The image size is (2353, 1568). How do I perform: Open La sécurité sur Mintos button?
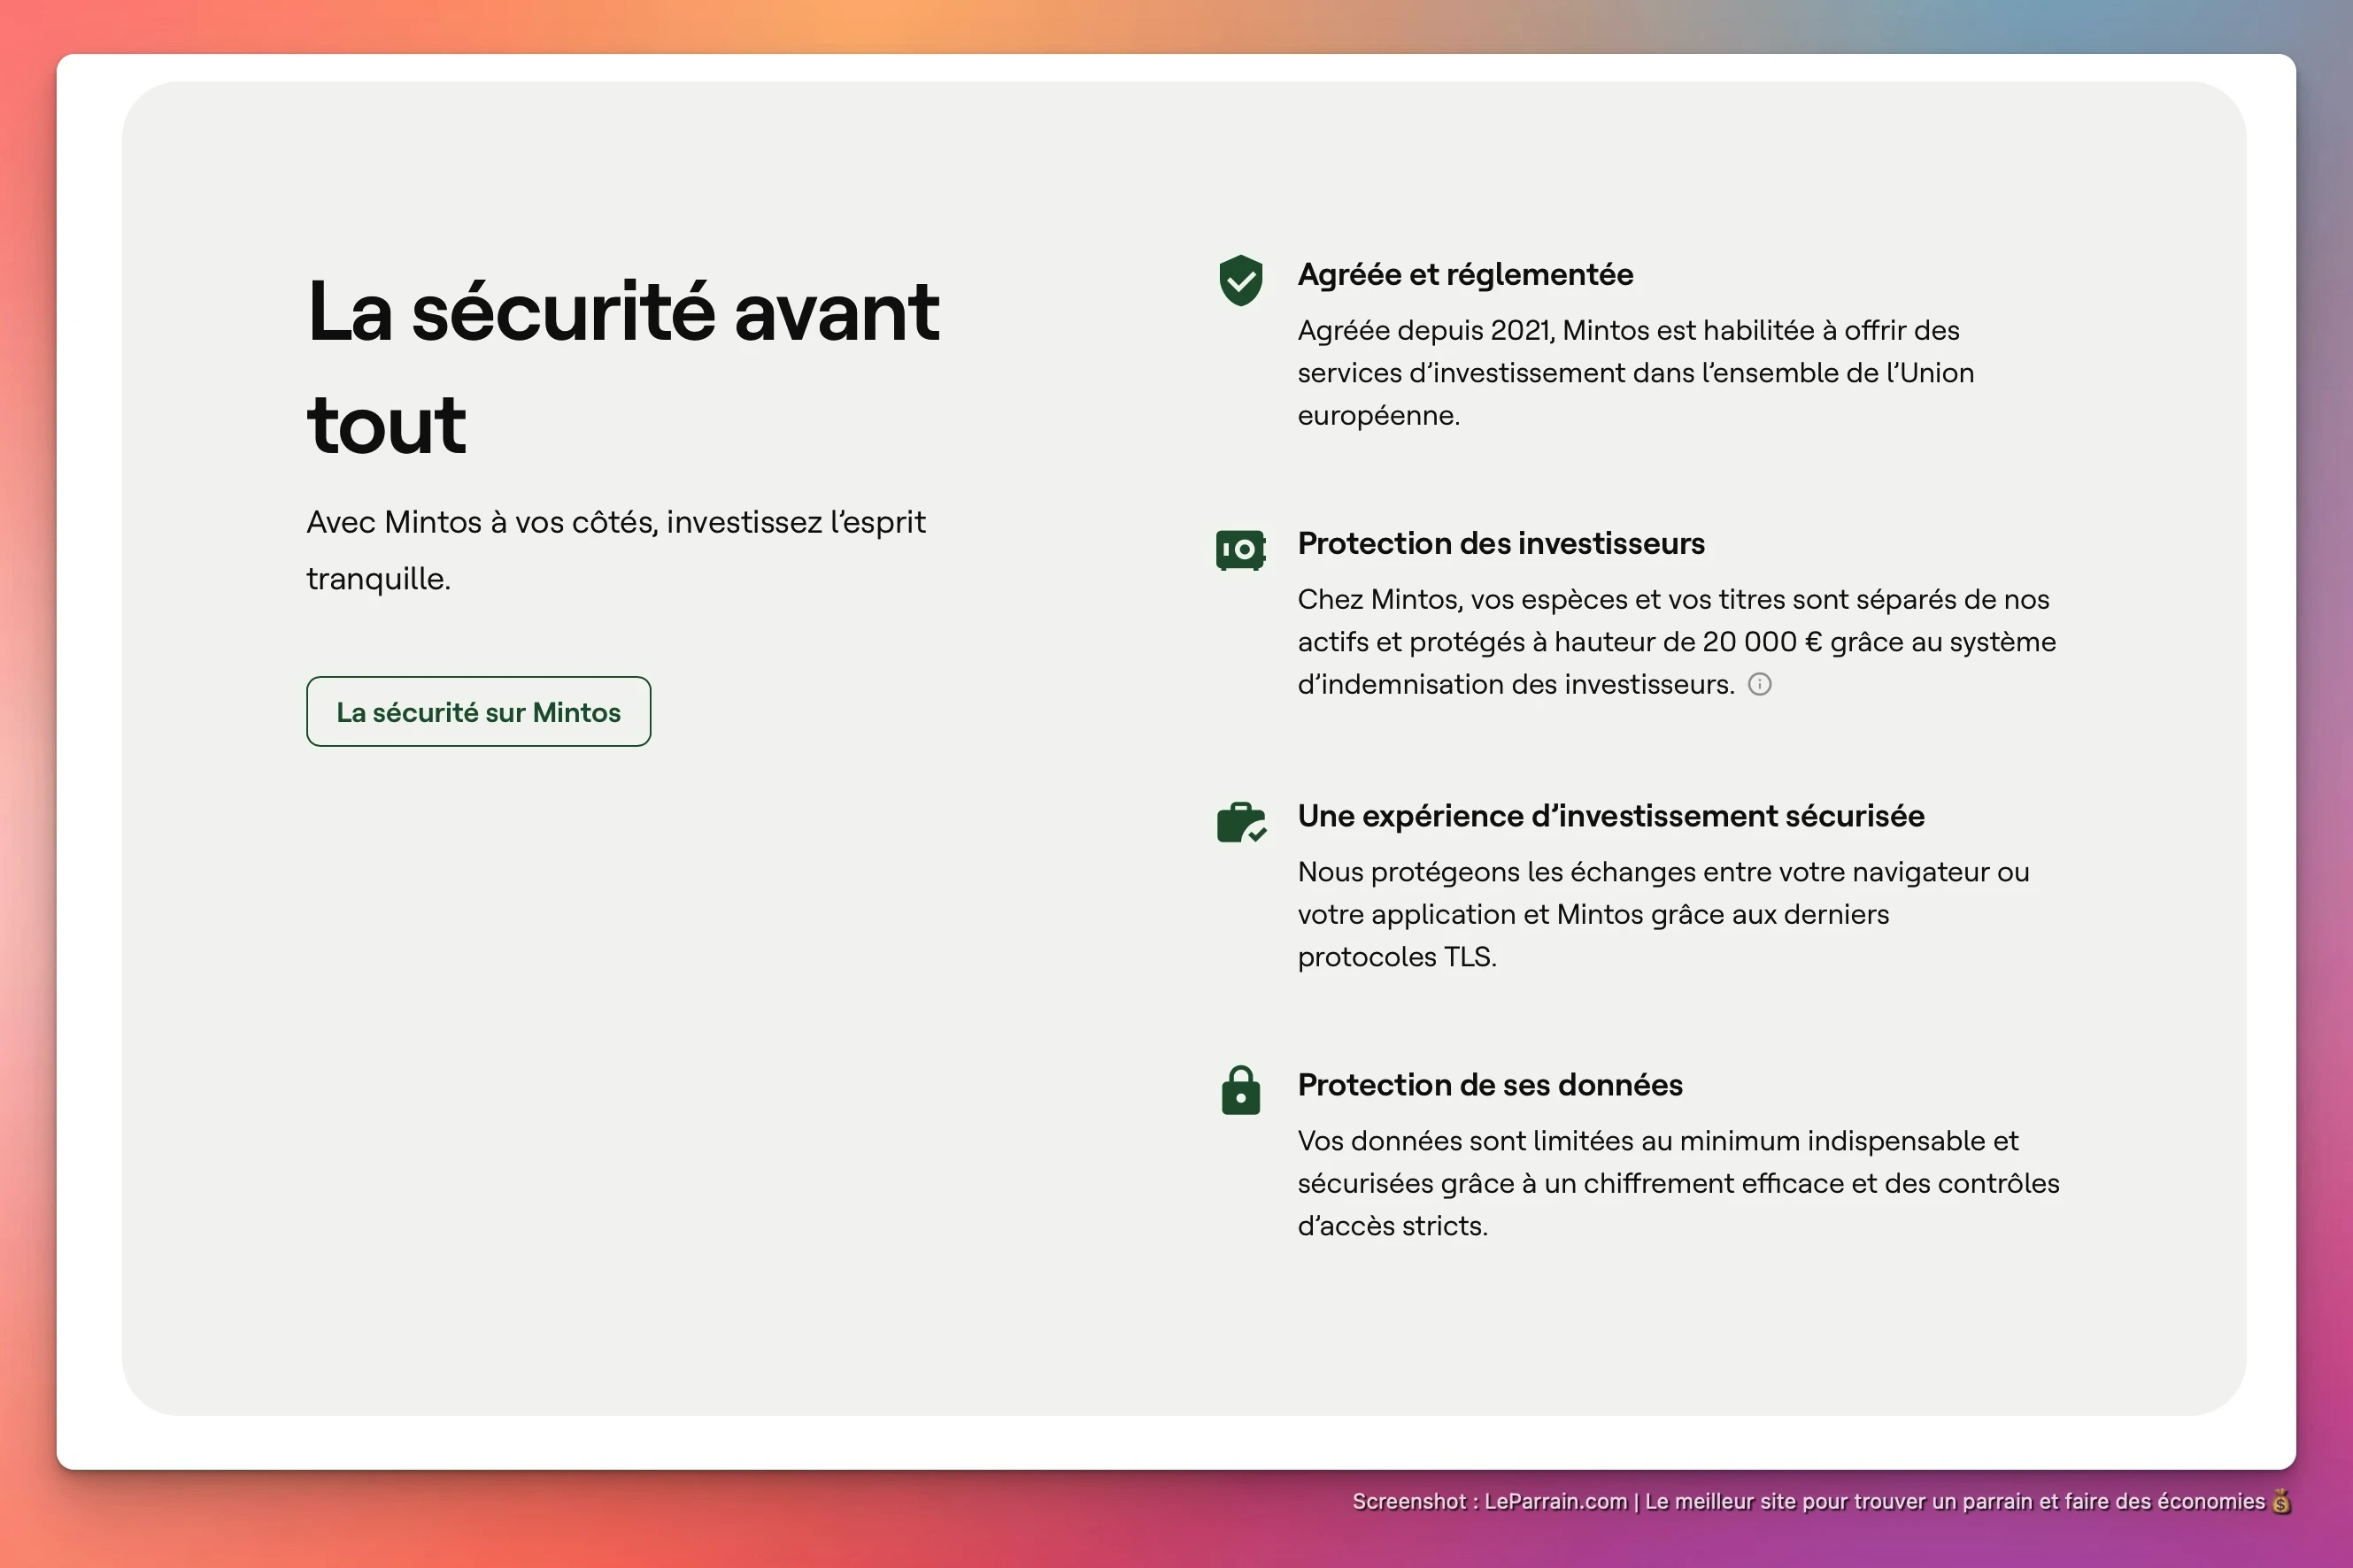click(x=478, y=712)
